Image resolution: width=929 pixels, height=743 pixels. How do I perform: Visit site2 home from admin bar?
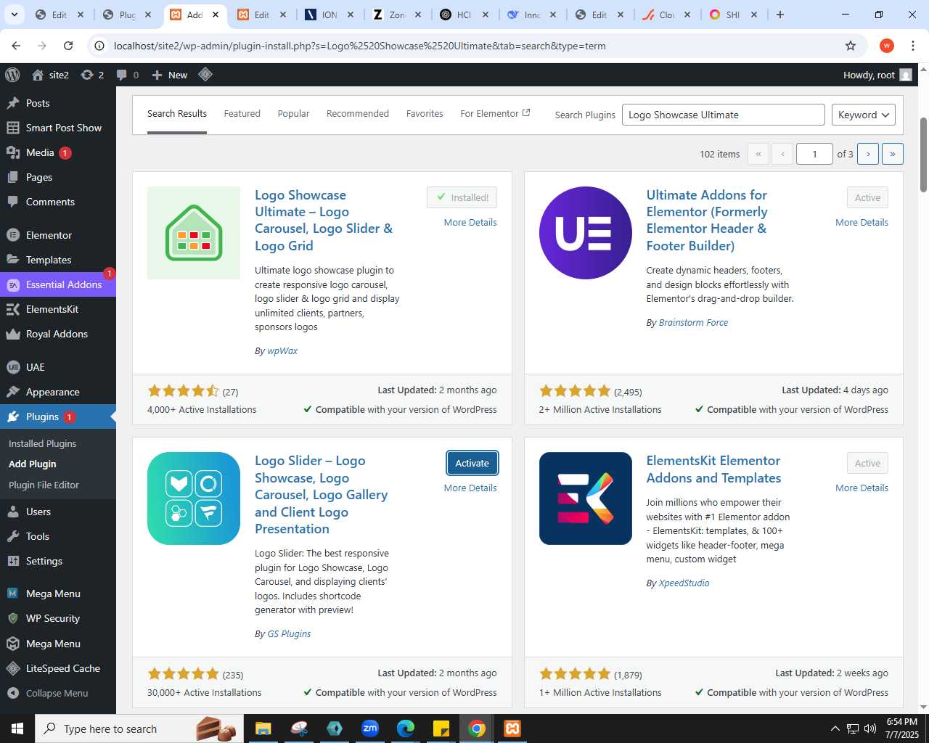pyautogui.click(x=51, y=75)
